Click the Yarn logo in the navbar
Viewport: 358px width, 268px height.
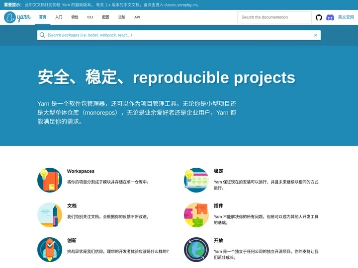click(x=17, y=17)
